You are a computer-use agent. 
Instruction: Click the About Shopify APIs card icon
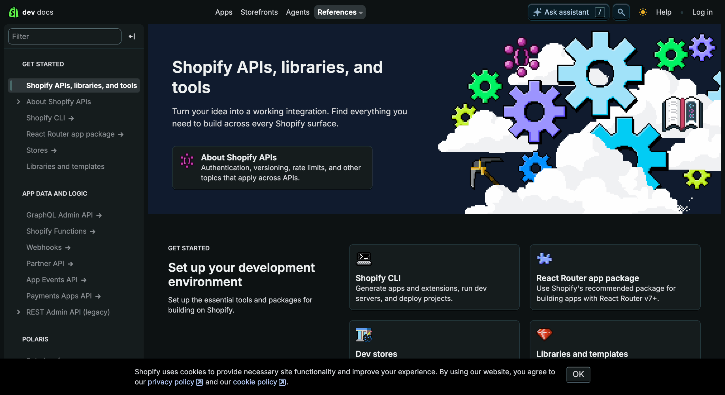click(x=187, y=161)
